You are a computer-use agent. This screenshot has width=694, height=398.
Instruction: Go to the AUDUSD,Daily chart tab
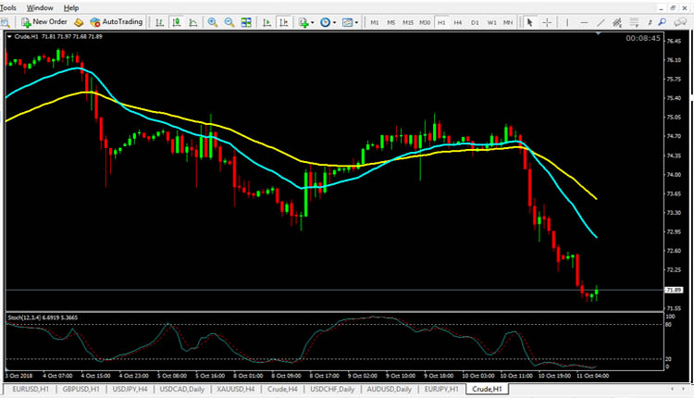click(x=389, y=389)
